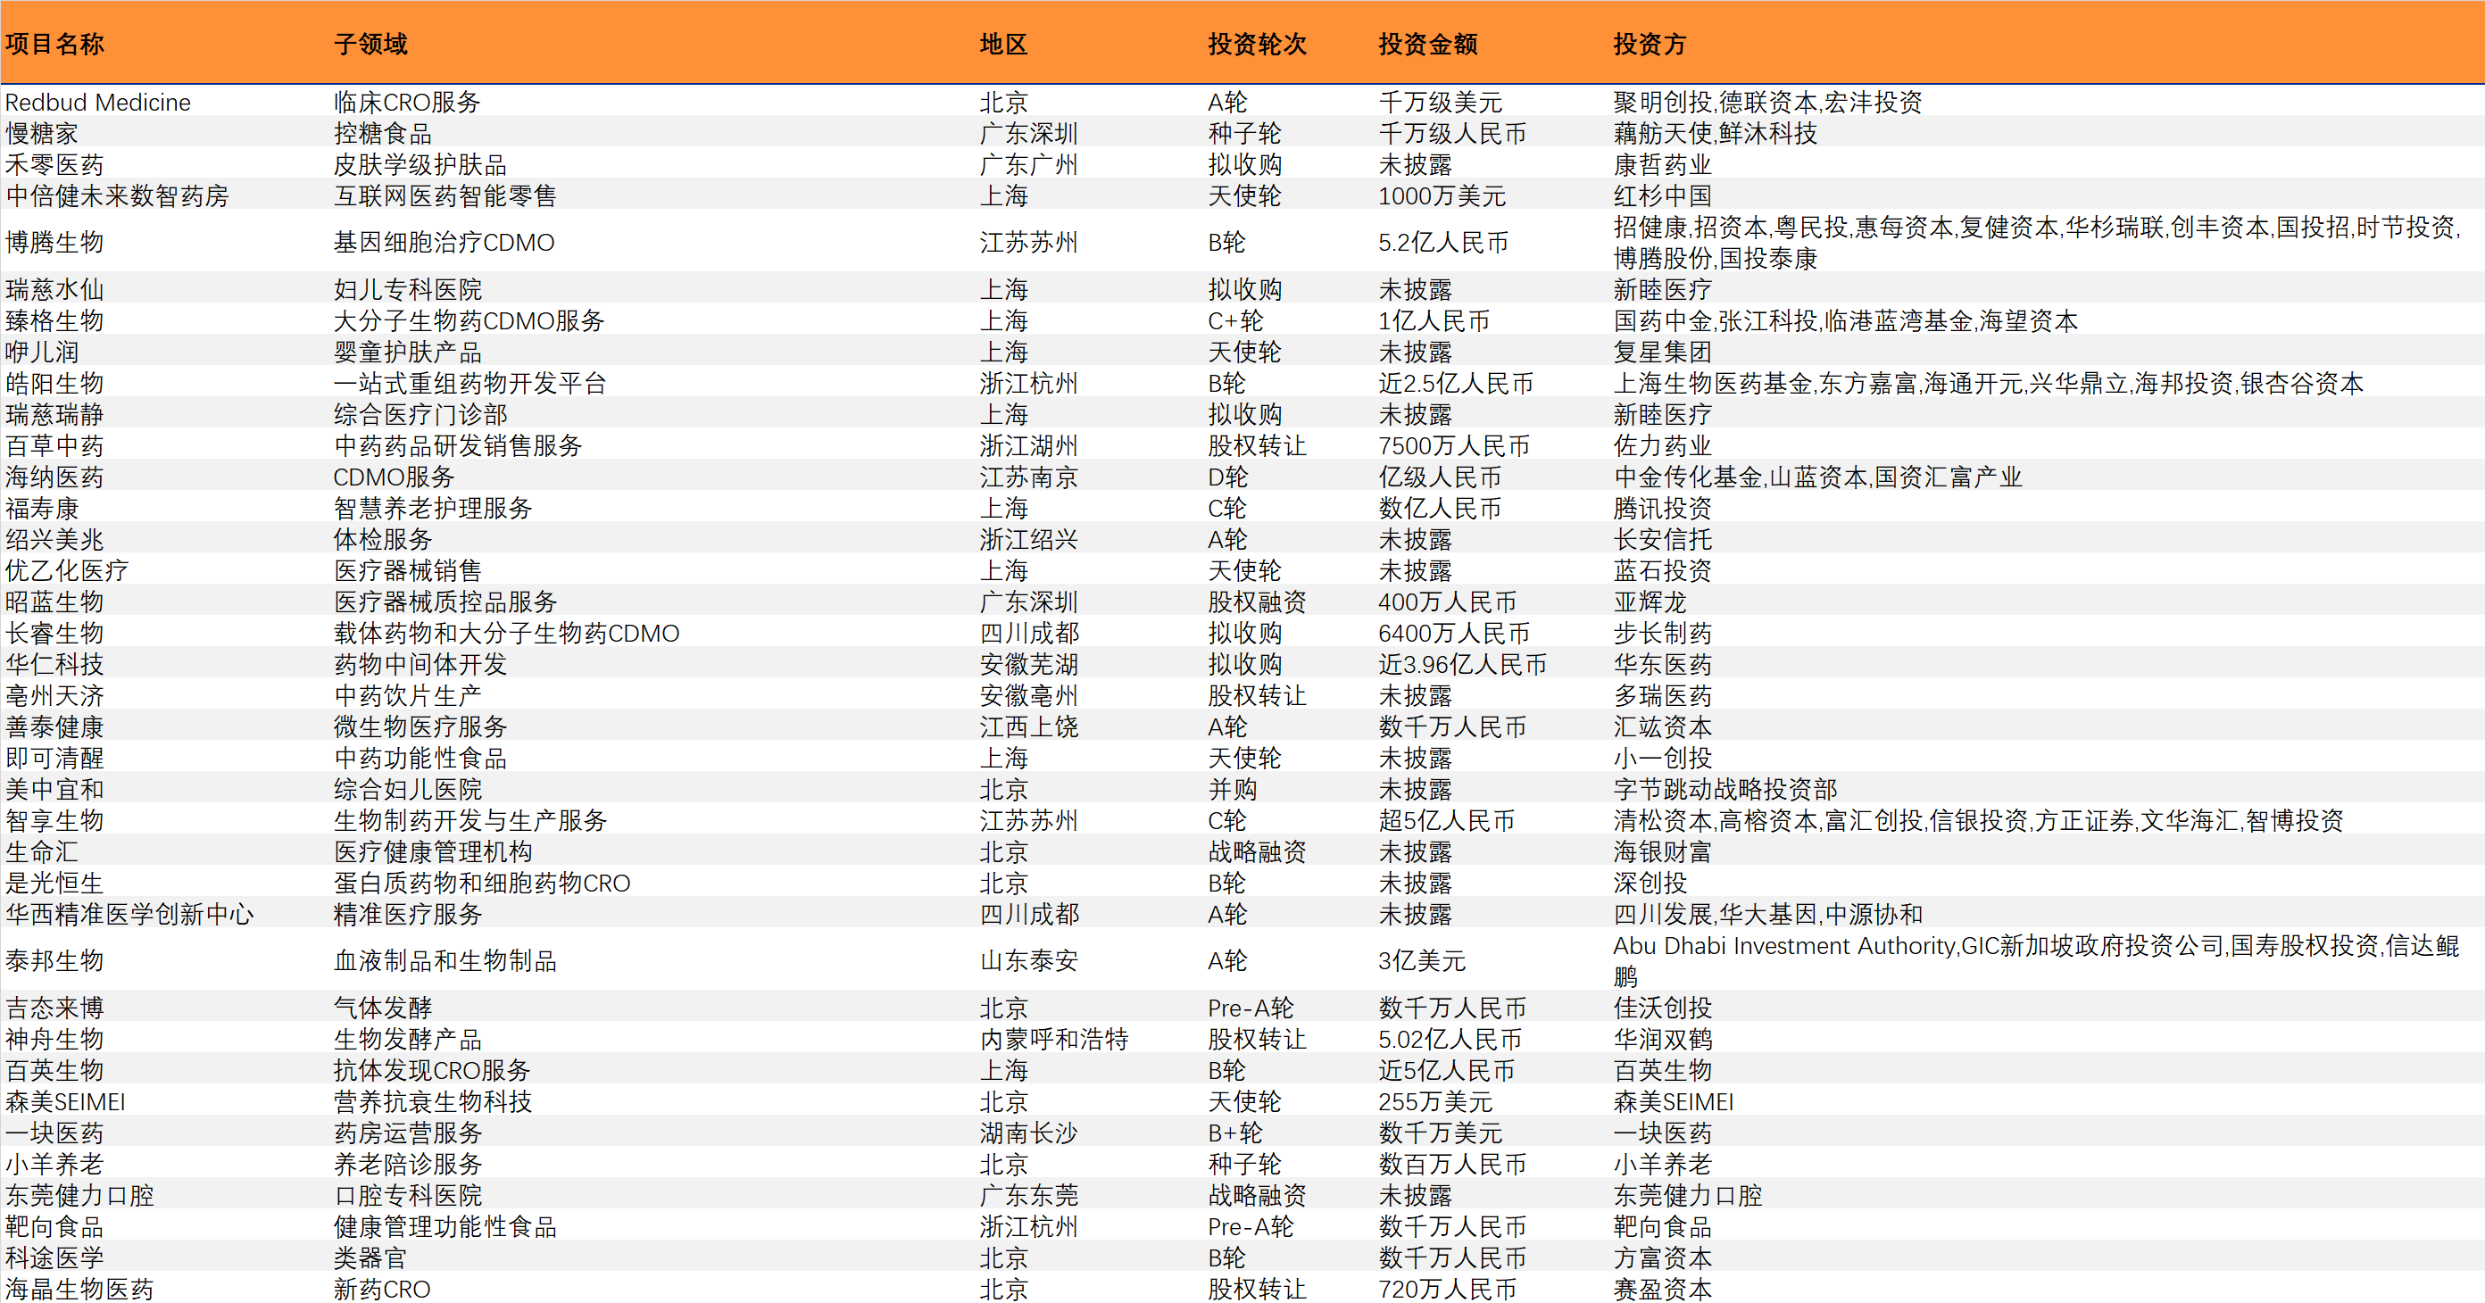
Task: Select the 皓阳生物 project cell
Action: (x=54, y=384)
